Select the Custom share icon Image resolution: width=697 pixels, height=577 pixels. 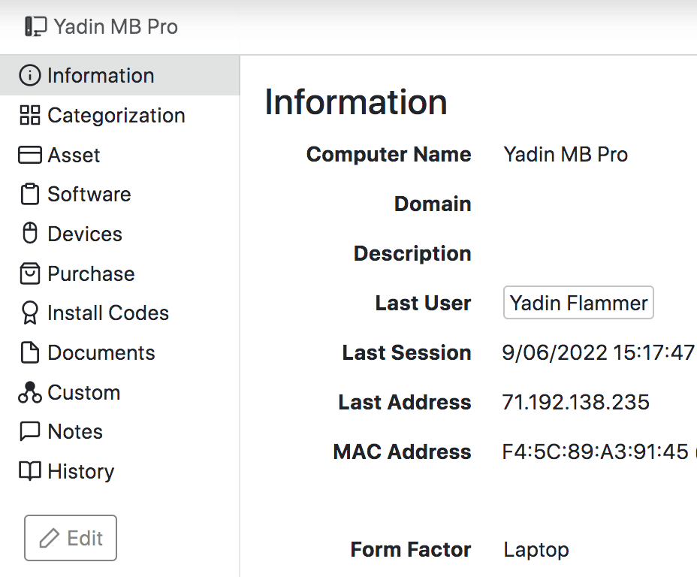point(30,392)
